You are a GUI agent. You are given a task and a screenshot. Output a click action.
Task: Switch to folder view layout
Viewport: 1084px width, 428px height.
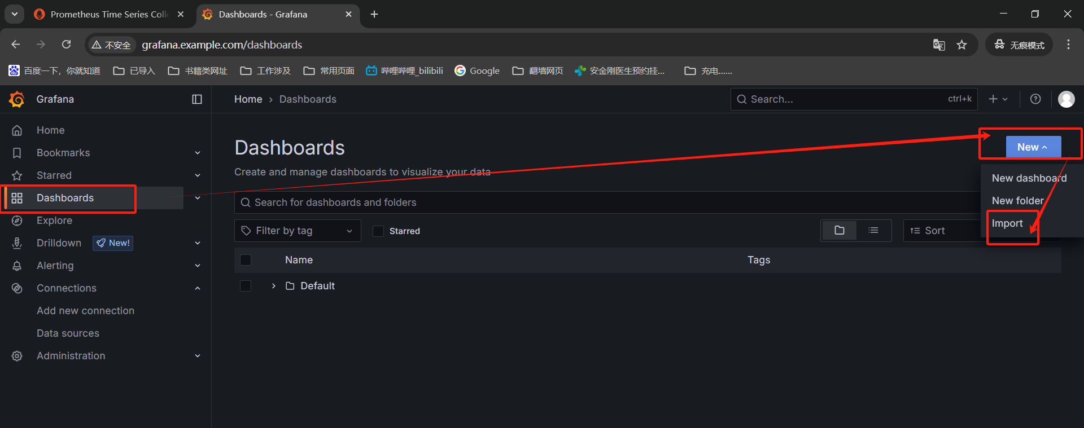pos(839,231)
